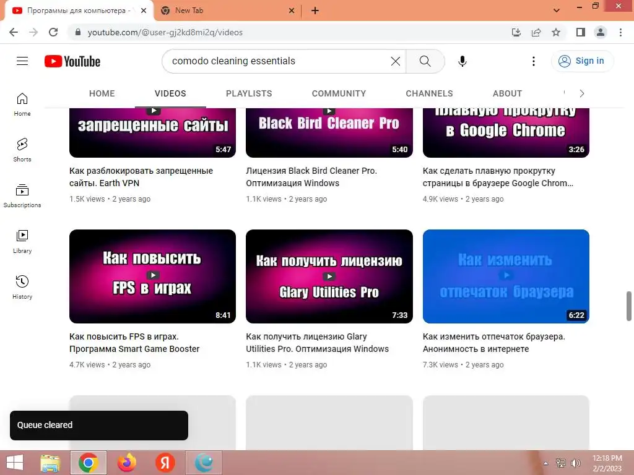Open the COMMUNITY tab
634x475 pixels.
(x=339, y=94)
